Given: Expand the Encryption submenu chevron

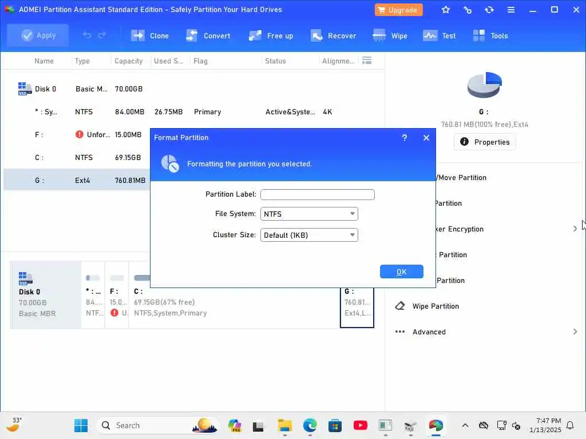Looking at the screenshot, I should [x=575, y=229].
